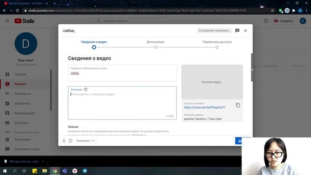Open the help question-mark icon in header
Image resolution: width=311 pixels, height=175 pixels.
[266, 21]
